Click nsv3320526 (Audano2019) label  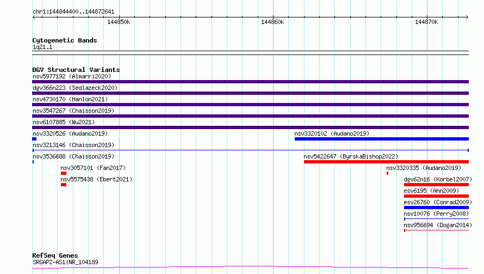[70, 133]
